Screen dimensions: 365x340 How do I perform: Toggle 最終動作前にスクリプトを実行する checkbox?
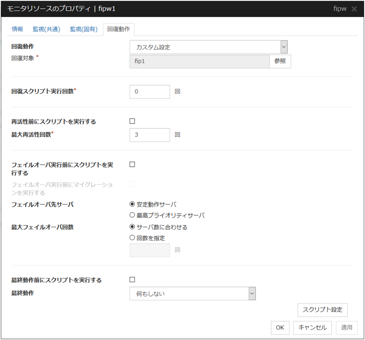(x=132, y=279)
